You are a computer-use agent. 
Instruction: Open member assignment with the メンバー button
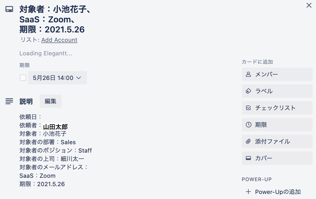click(x=277, y=74)
